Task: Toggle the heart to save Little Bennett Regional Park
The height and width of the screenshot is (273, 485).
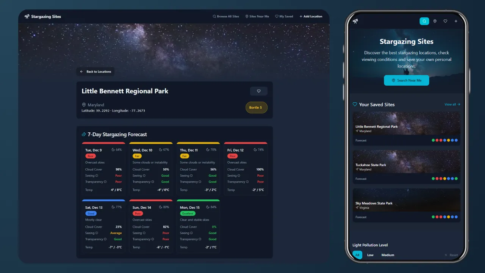Action: [259, 91]
